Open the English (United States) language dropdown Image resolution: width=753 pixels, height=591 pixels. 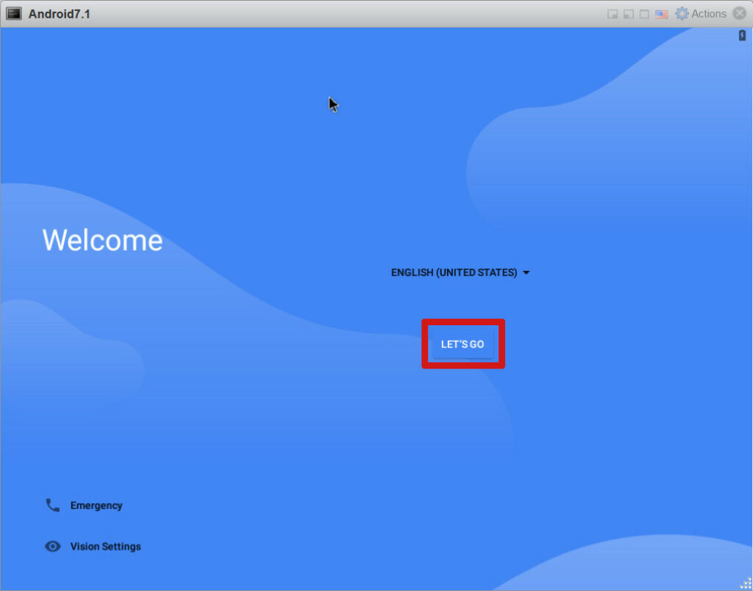pyautogui.click(x=460, y=272)
